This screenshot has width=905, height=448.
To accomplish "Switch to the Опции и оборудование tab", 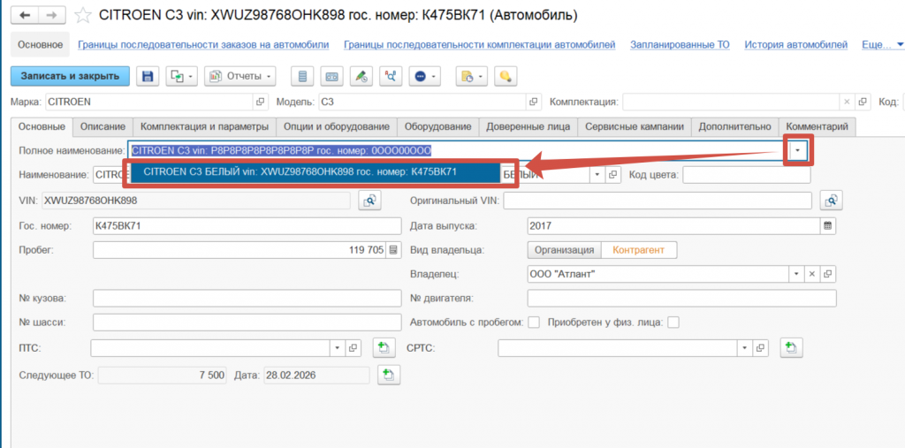I will click(336, 127).
